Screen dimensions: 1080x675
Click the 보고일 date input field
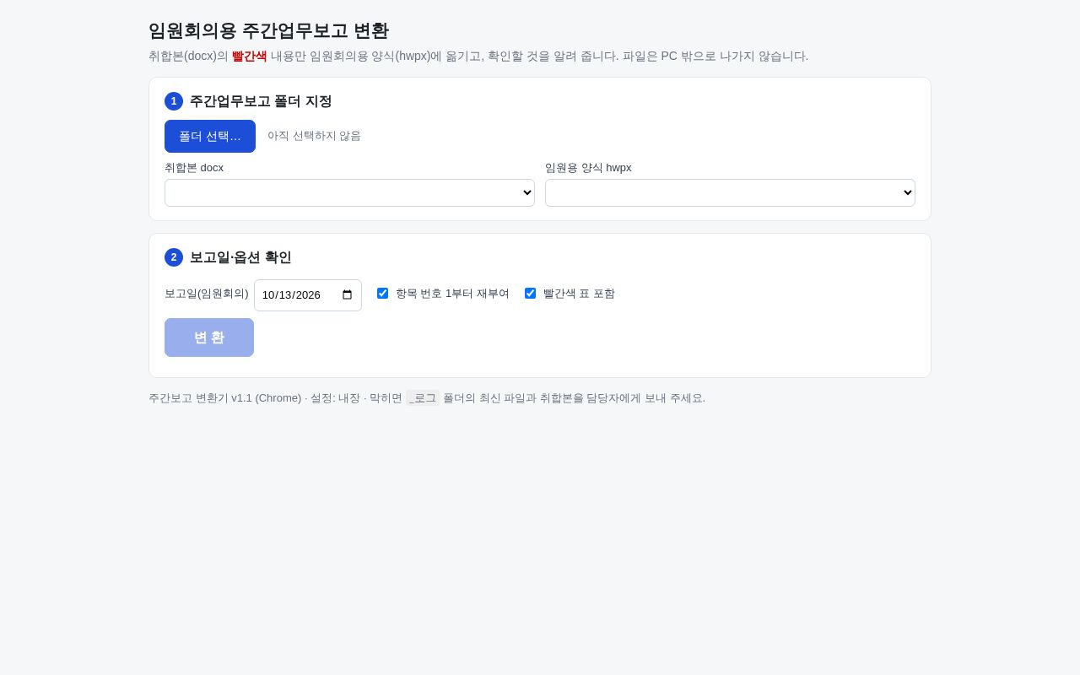pyautogui.click(x=308, y=295)
